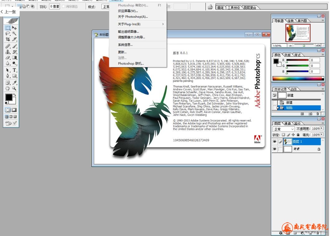Open the Navigator palette menu arrows
This screenshot has height=236, width=330.
(x=323, y=21)
